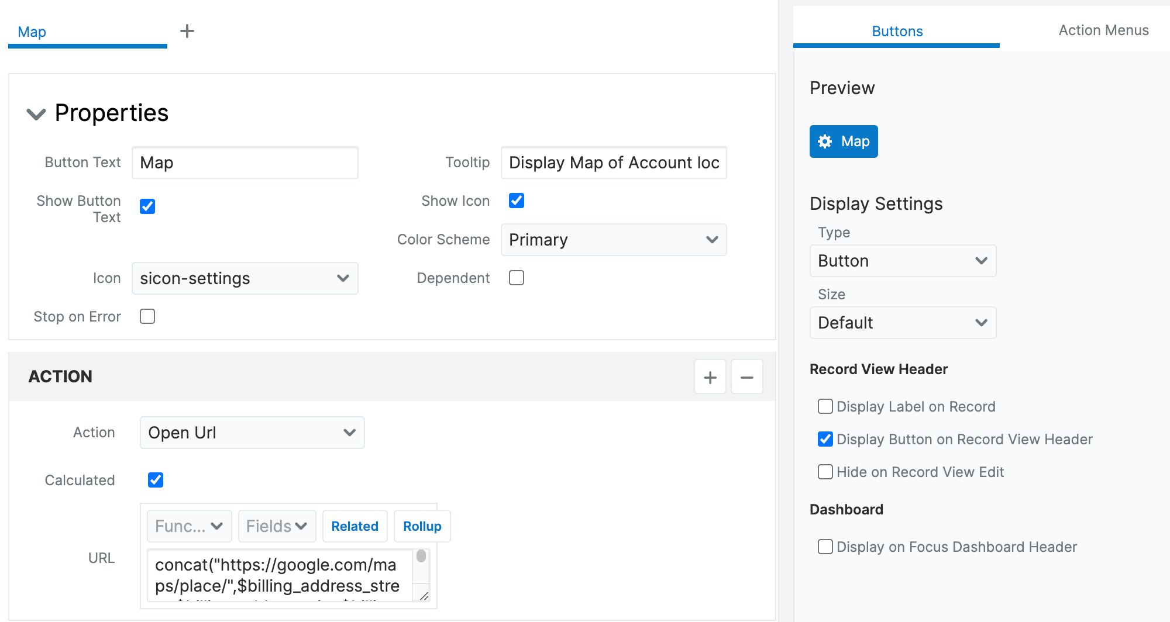Click the Tooltip text field
This screenshot has height=622, width=1170.
pos(613,163)
